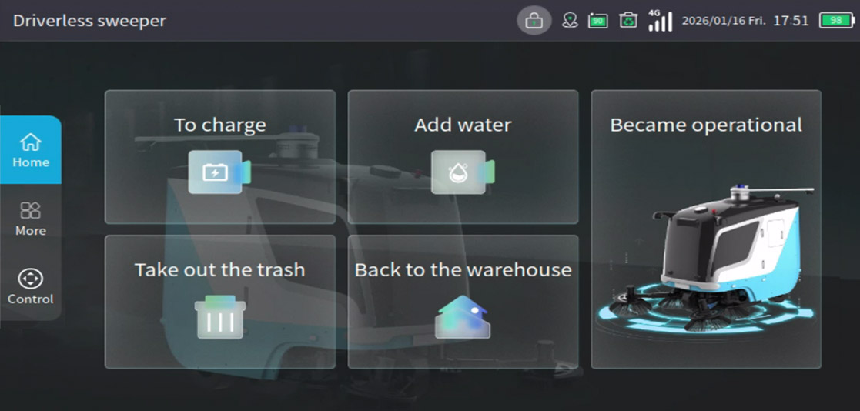Click the 'Take out the trash' text
This screenshot has width=860, height=411.
pyautogui.click(x=219, y=270)
